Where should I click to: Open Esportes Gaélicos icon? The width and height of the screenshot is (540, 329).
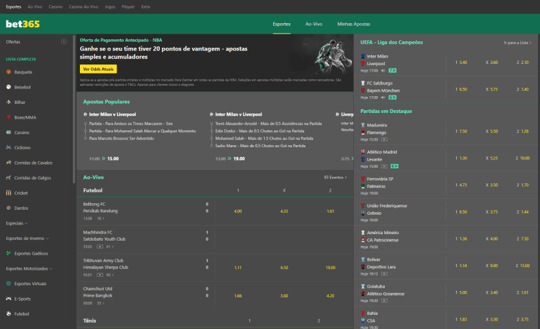[x=8, y=253]
